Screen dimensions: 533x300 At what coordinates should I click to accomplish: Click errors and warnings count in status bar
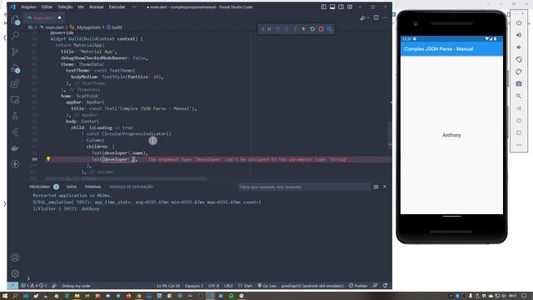[x=34, y=286]
